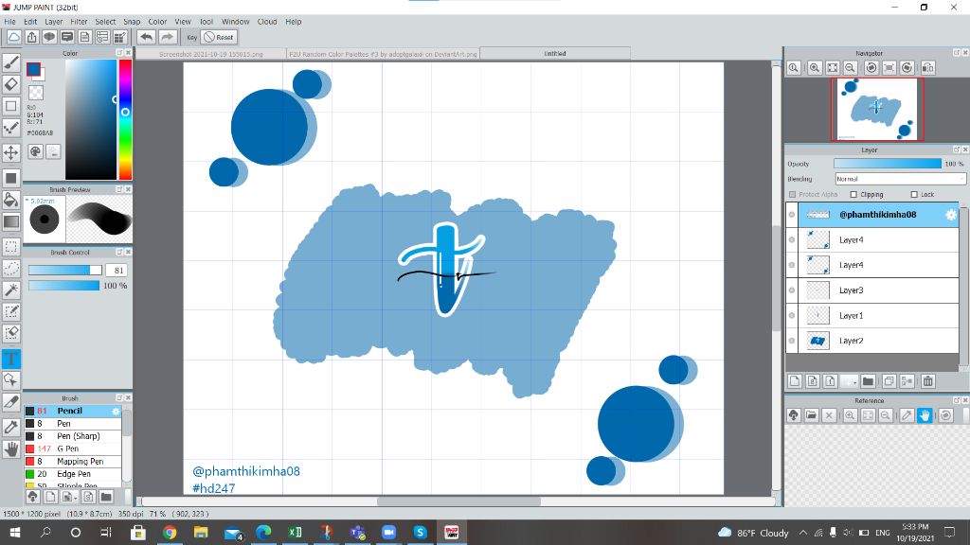The image size is (970, 545).
Task: Toggle visibility of the @phamthikimha08 layer
Action: 792,215
